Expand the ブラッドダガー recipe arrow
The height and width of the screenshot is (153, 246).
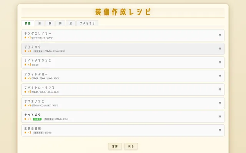coord(220,76)
